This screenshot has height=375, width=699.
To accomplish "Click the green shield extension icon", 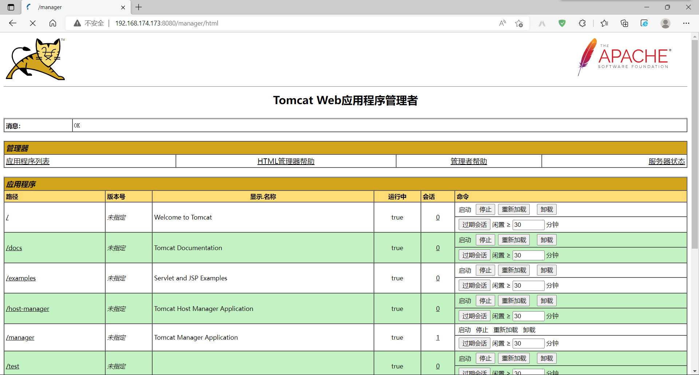I will pyautogui.click(x=562, y=23).
